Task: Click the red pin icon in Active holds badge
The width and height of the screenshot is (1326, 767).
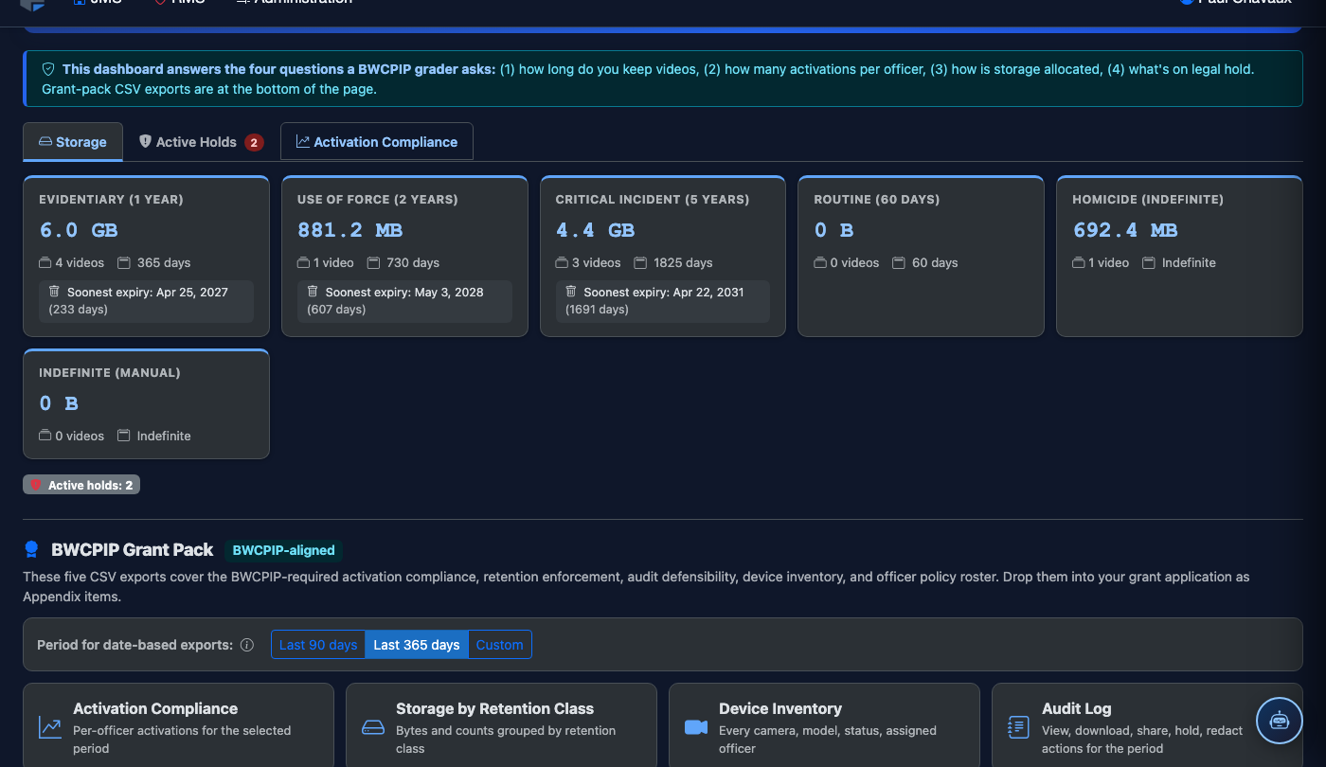Action: tap(36, 485)
